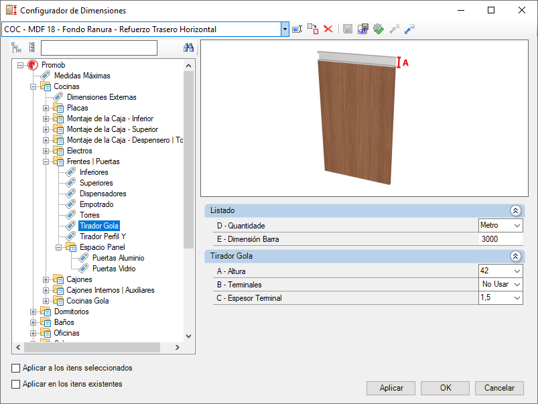Collapse the Espacio Panel node

pos(59,247)
